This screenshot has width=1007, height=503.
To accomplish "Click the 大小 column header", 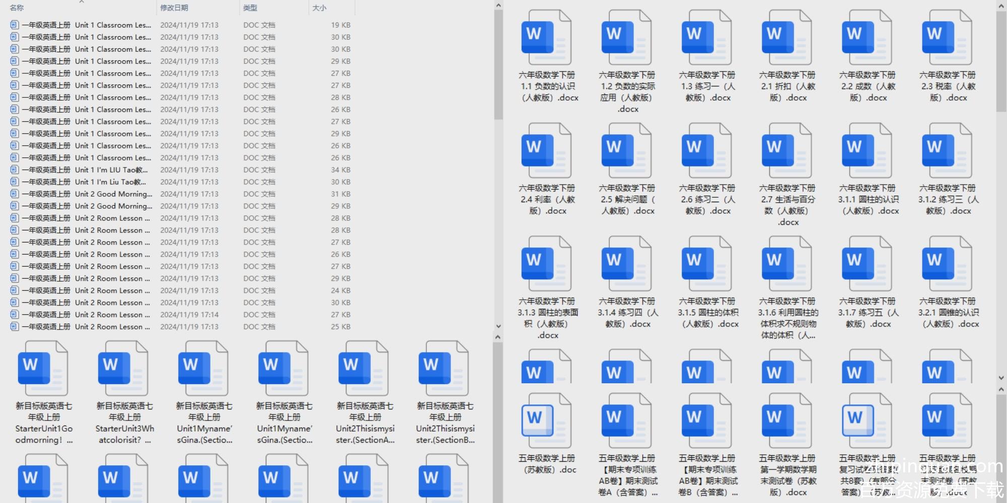I will click(x=319, y=8).
